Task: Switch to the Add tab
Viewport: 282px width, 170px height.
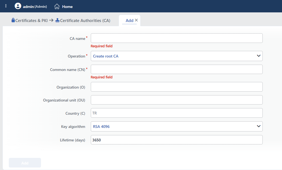Action: pyautogui.click(x=130, y=21)
